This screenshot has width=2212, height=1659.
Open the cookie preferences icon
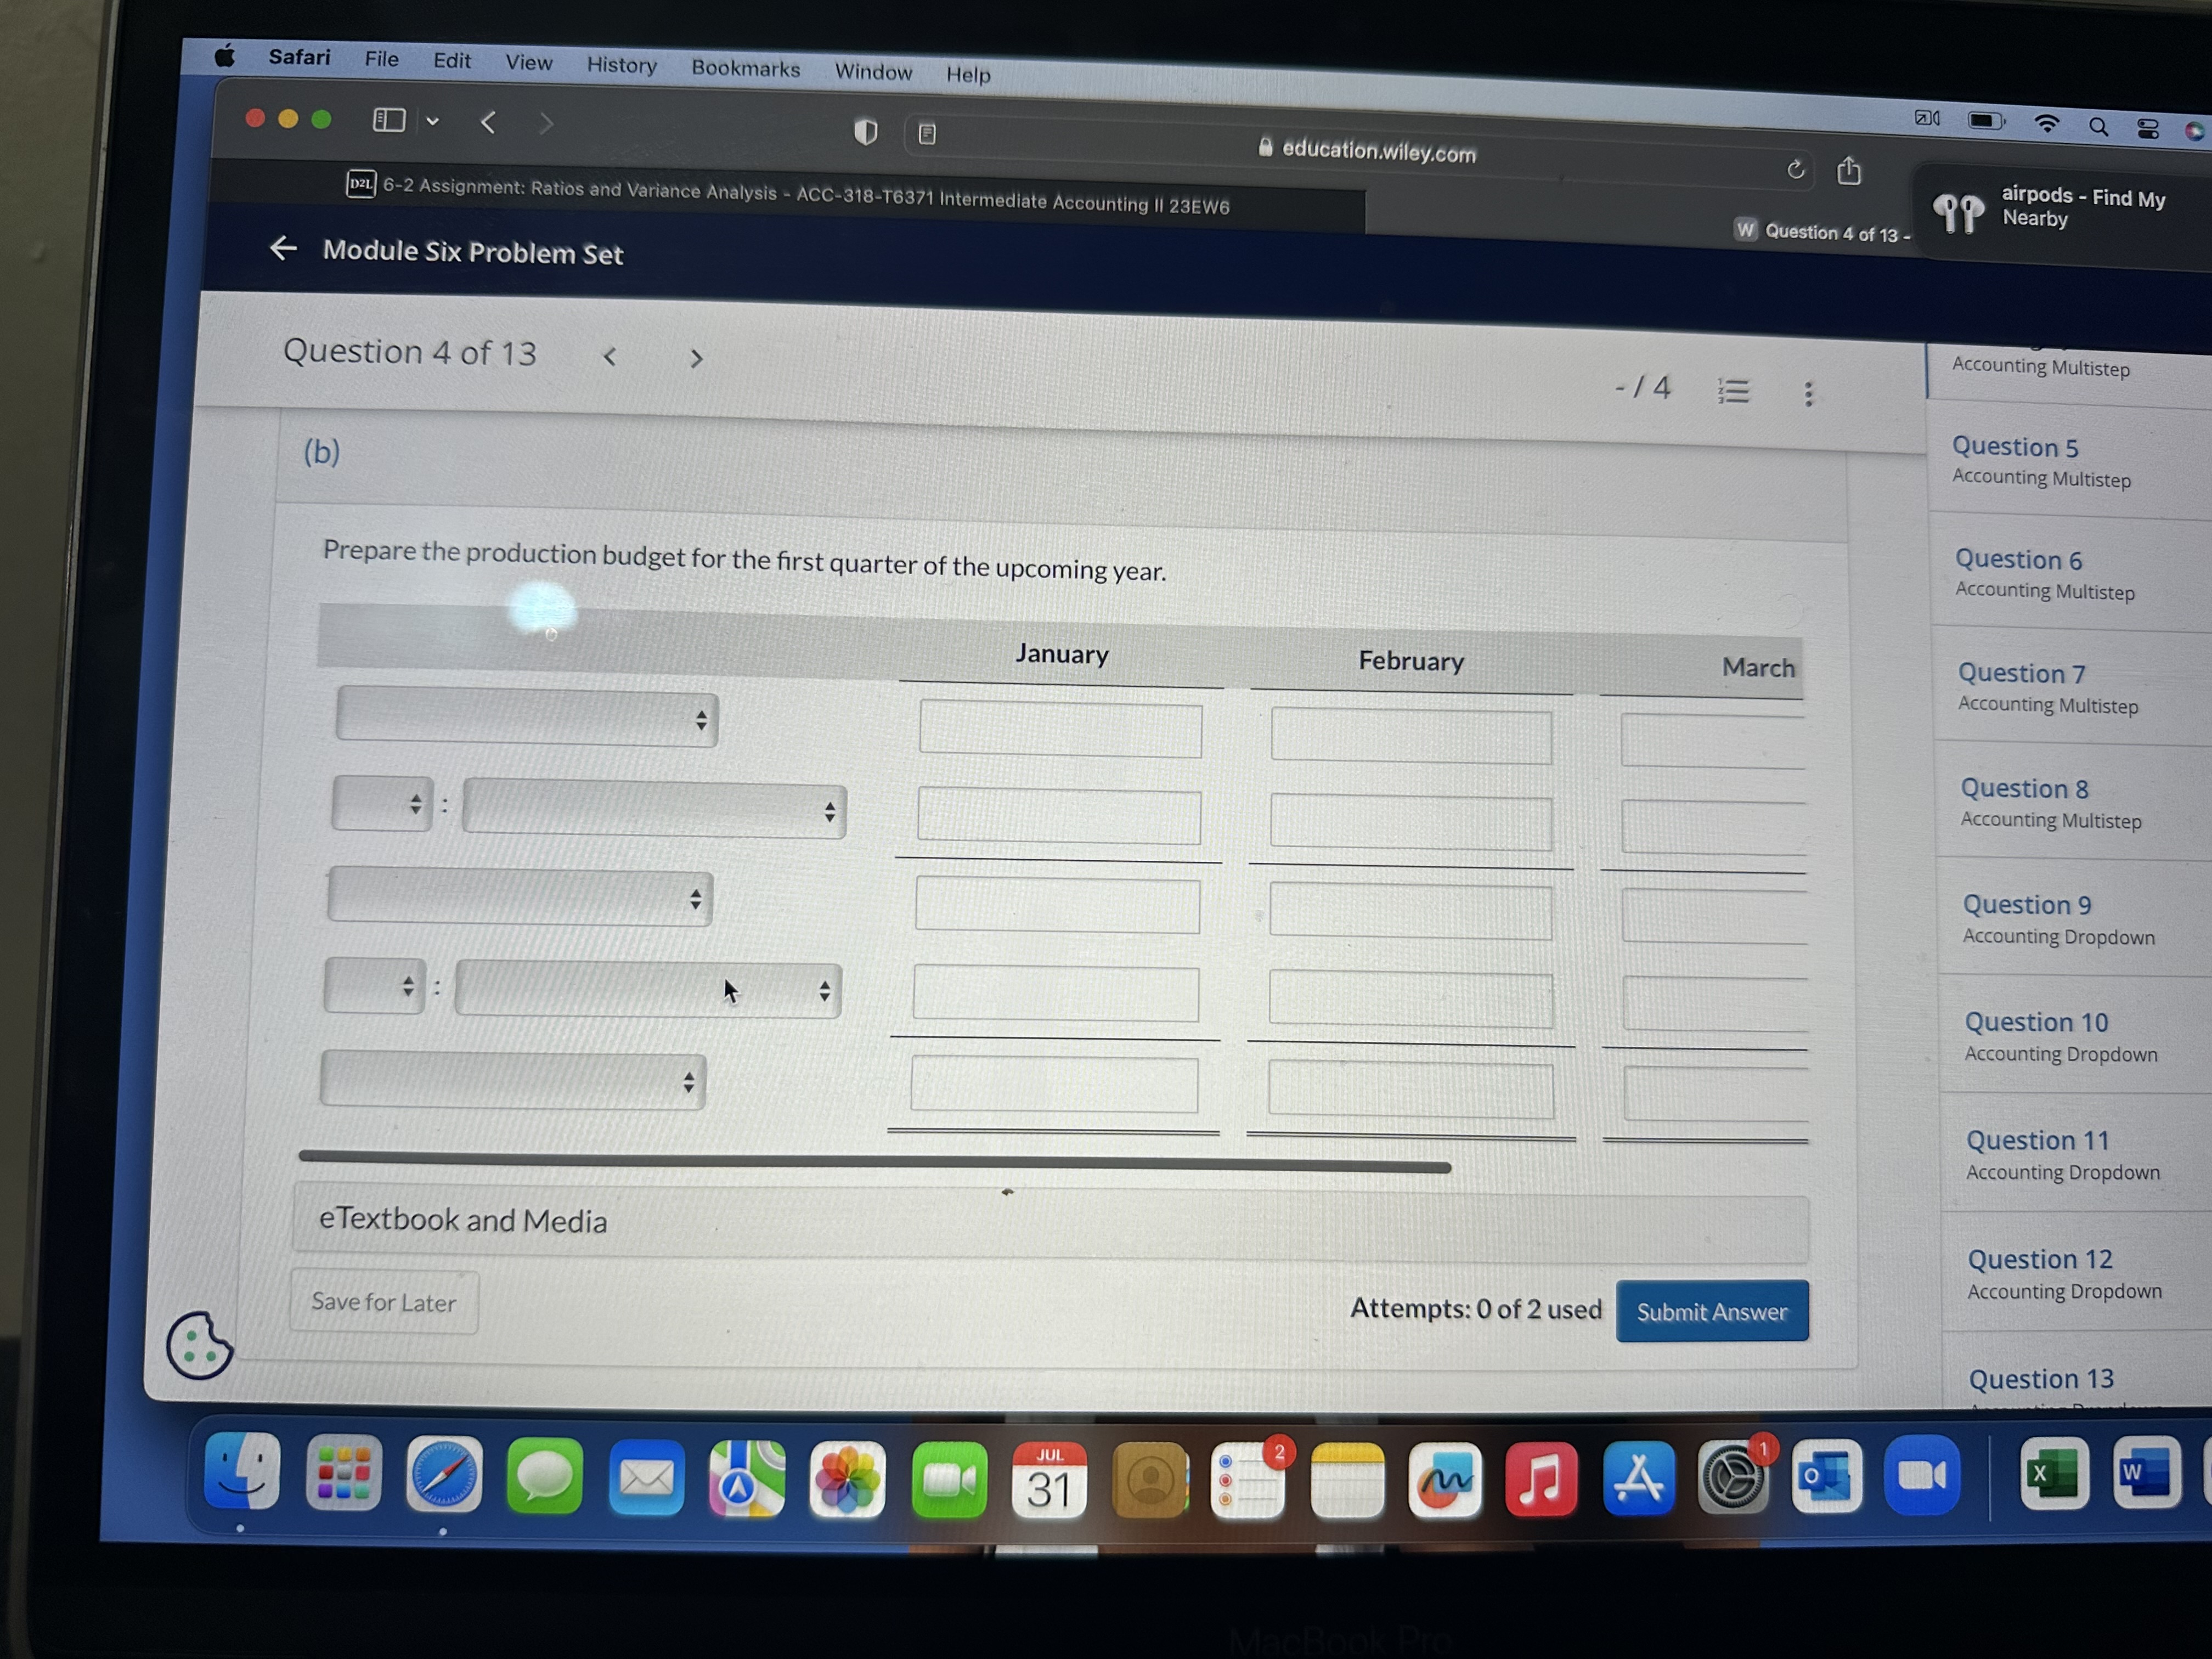click(x=199, y=1346)
